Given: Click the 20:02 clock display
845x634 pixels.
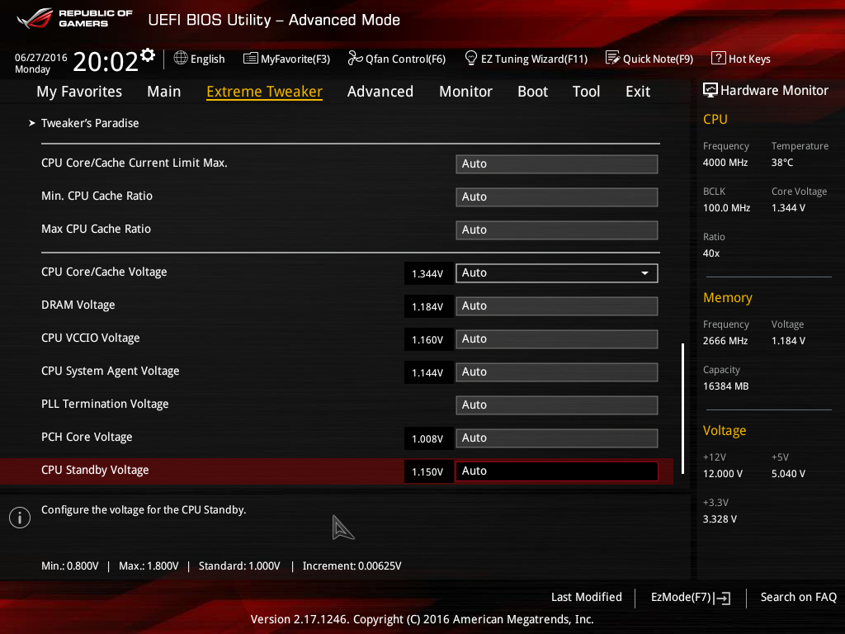Looking at the screenshot, I should pos(106,61).
